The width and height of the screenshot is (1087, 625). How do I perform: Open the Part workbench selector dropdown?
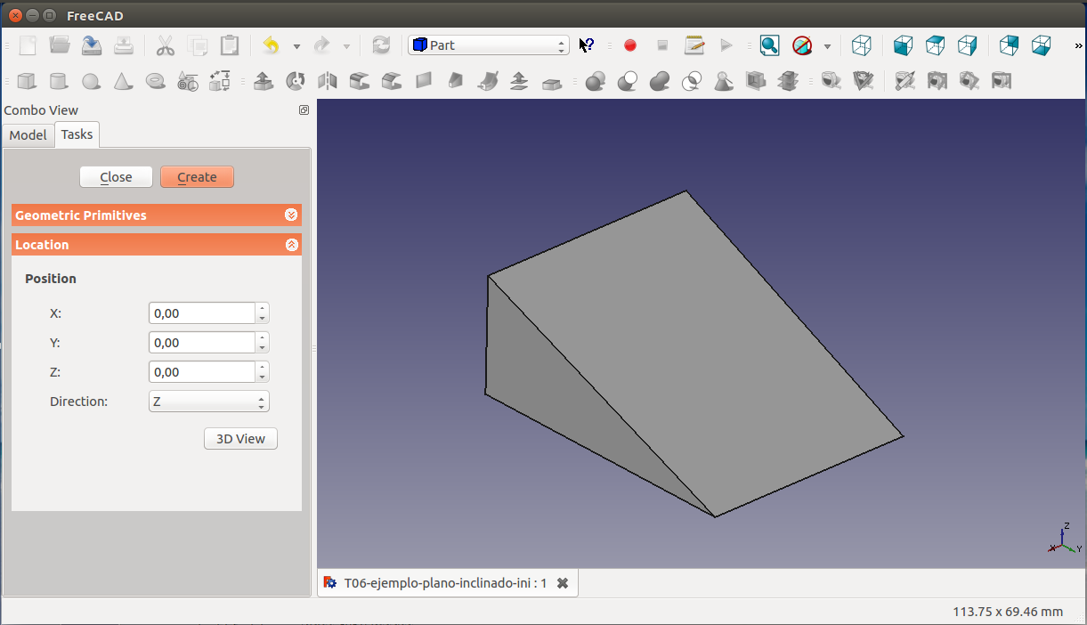coord(488,45)
